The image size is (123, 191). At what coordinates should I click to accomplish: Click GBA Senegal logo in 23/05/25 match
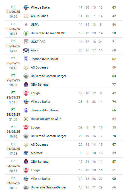click(x=26, y=162)
